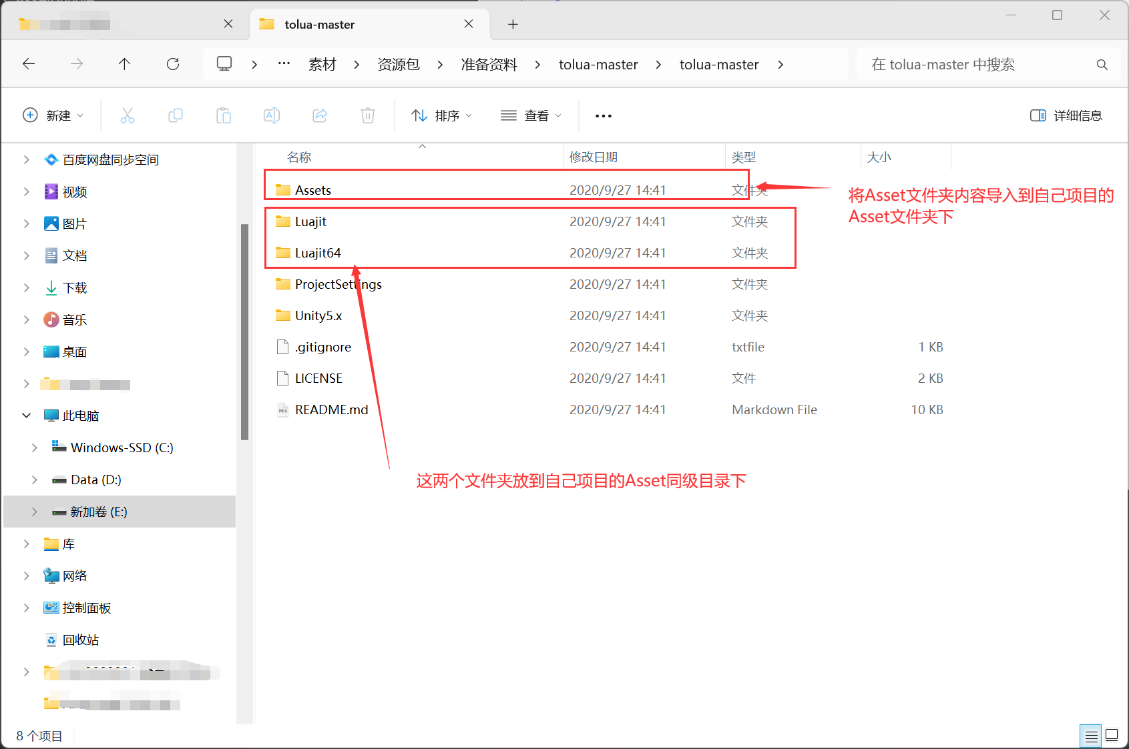Close the tolua-master tab
Image resolution: width=1129 pixels, height=749 pixels.
(469, 24)
